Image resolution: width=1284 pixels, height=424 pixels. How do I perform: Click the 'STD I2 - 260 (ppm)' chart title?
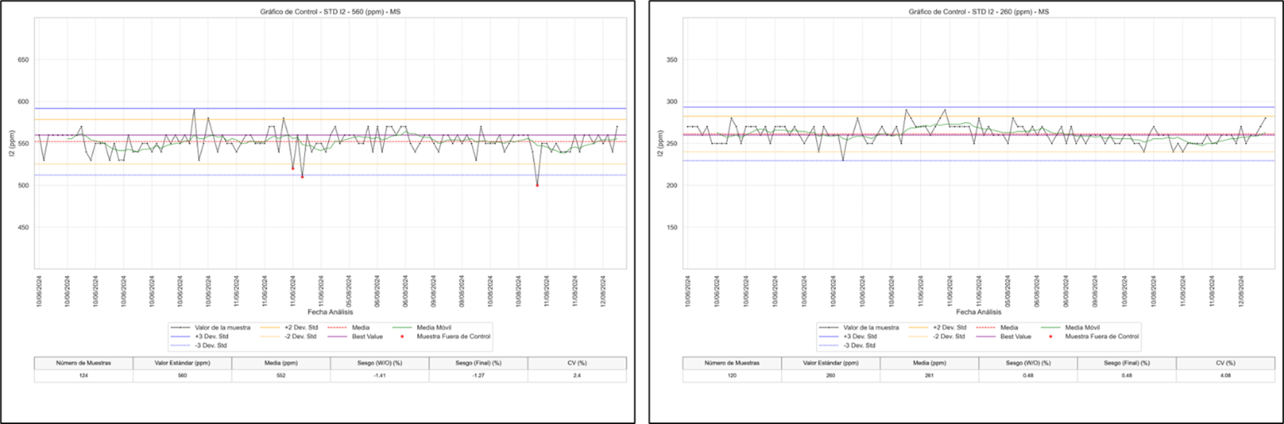pos(978,11)
